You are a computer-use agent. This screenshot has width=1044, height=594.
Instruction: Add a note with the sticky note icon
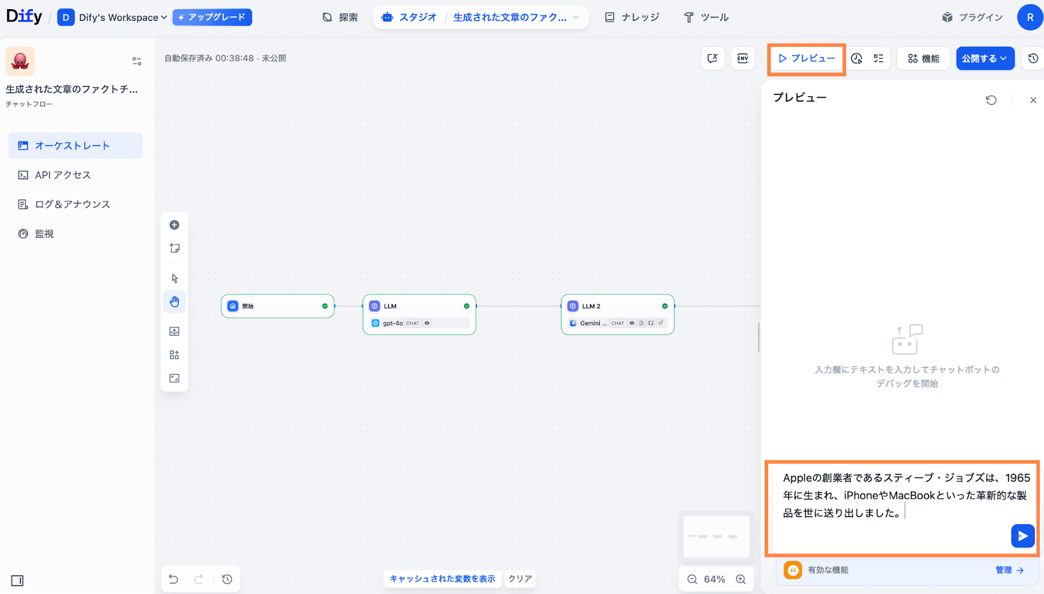click(x=174, y=248)
